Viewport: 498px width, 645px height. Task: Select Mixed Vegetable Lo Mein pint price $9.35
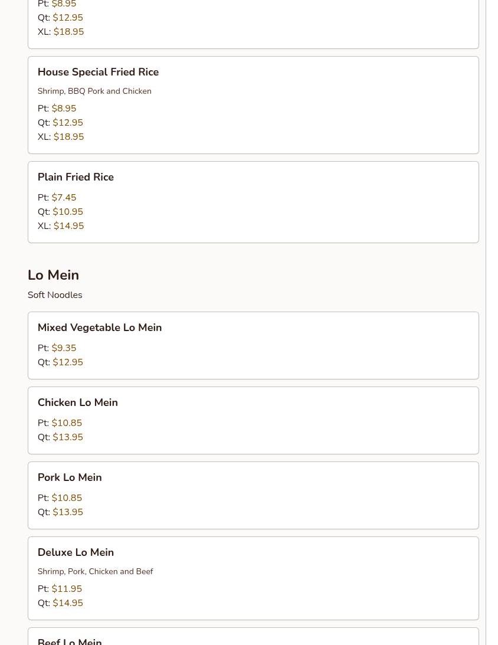point(64,348)
